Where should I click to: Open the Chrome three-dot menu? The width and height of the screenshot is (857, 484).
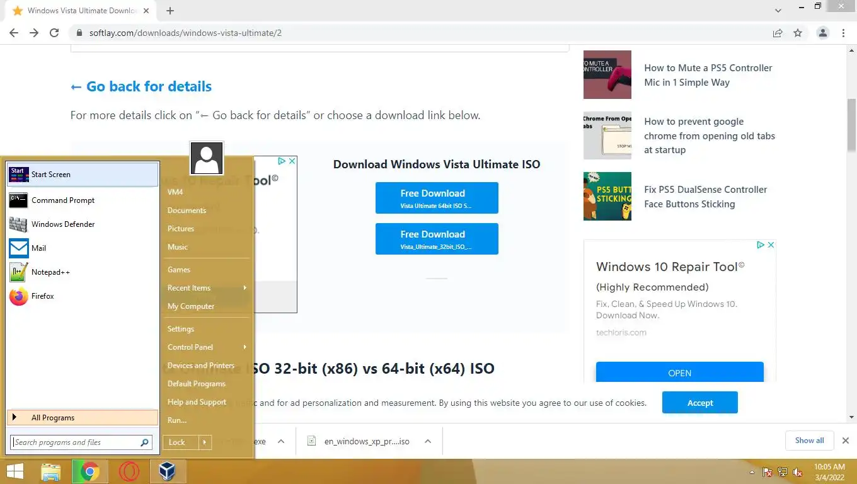click(x=843, y=33)
